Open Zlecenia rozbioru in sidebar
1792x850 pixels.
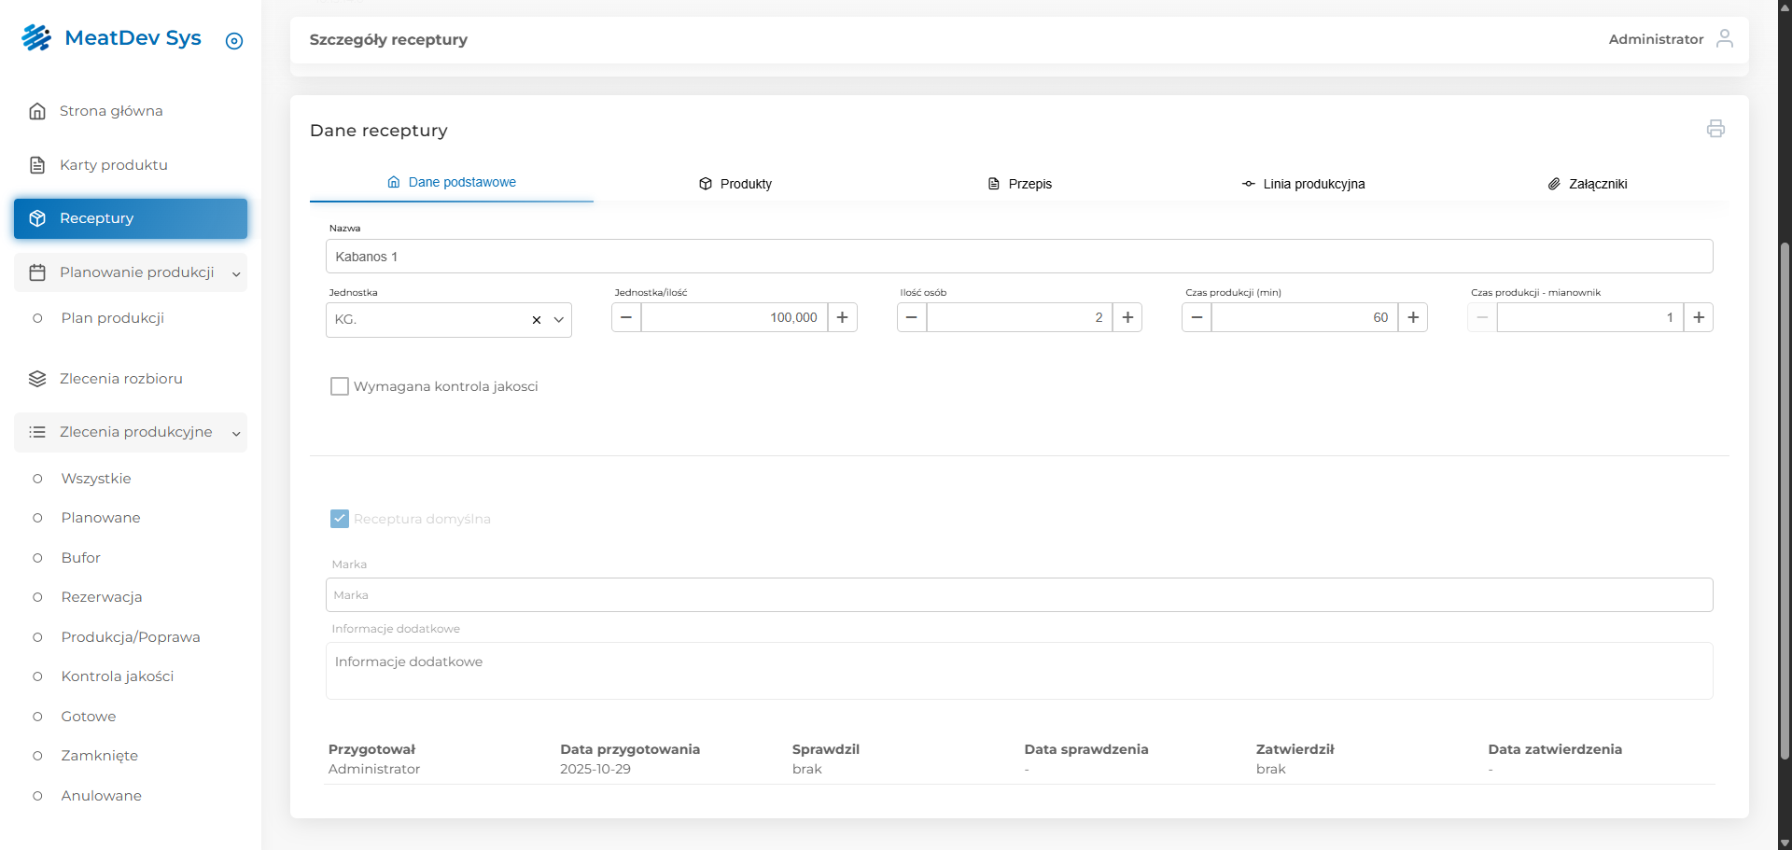(x=120, y=379)
